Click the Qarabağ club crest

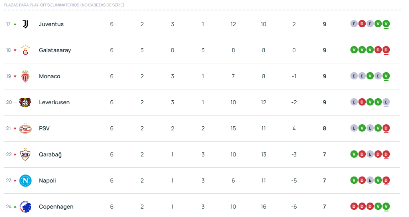point(25,154)
